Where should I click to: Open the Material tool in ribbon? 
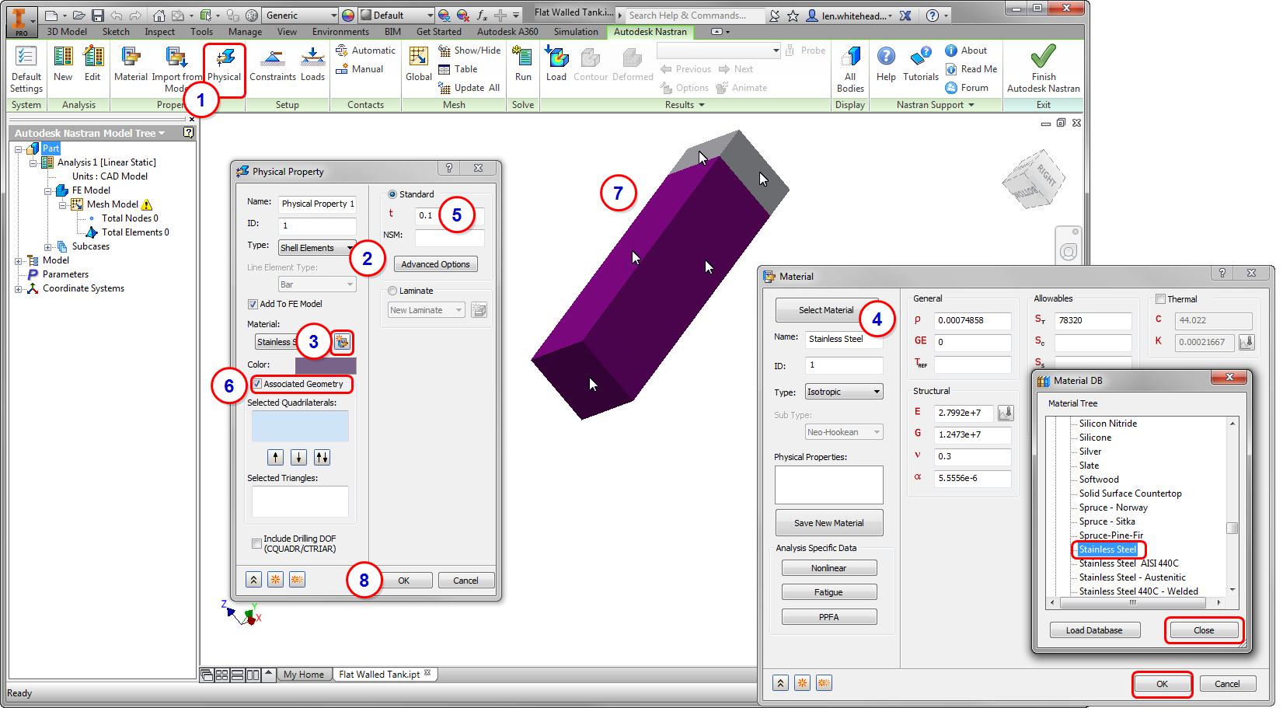[x=131, y=64]
